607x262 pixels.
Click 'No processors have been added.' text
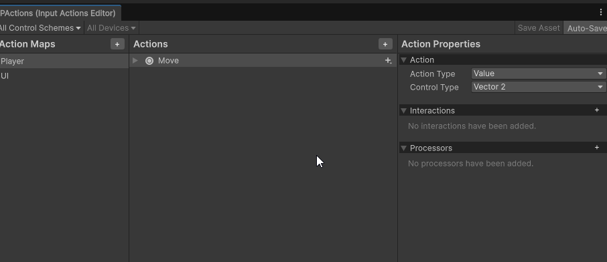(x=471, y=164)
